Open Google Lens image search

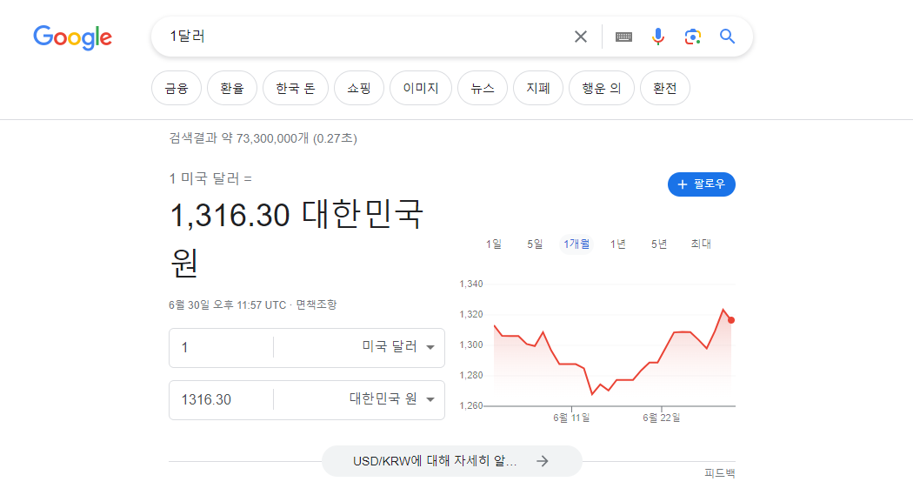click(x=692, y=37)
